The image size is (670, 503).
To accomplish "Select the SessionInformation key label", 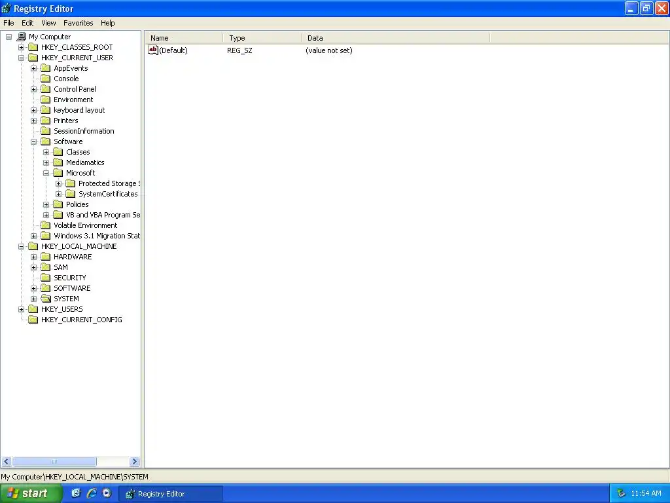I will [84, 131].
